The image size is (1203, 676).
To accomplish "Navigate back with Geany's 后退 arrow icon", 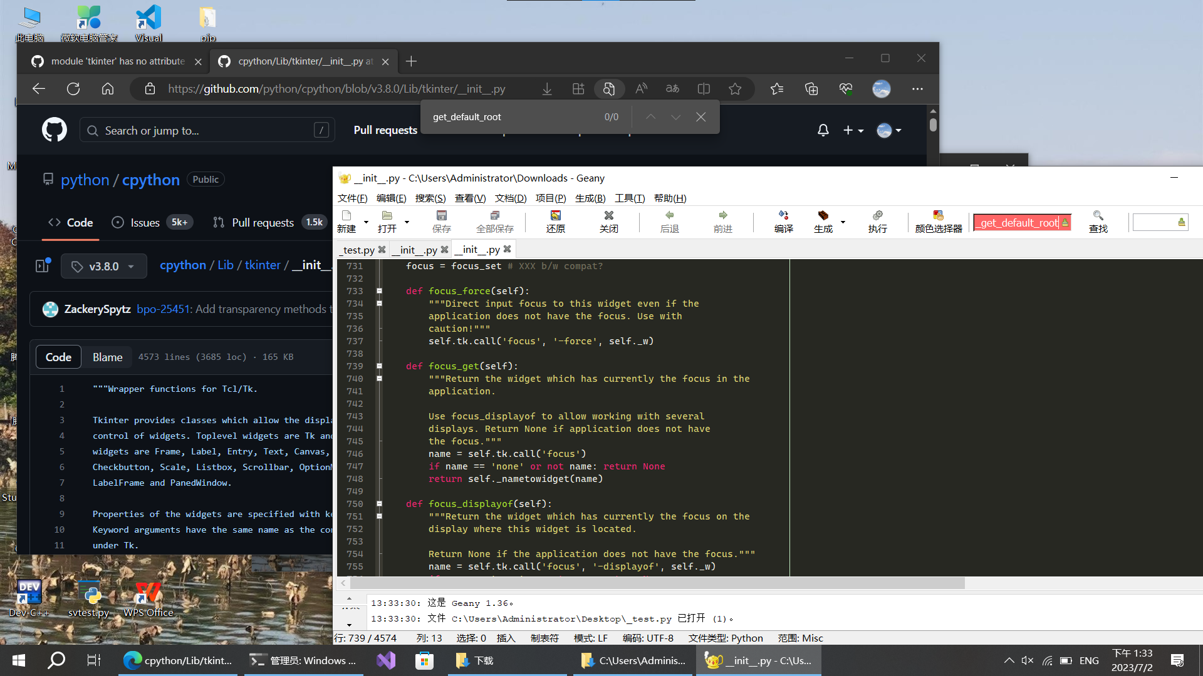I will point(669,222).
